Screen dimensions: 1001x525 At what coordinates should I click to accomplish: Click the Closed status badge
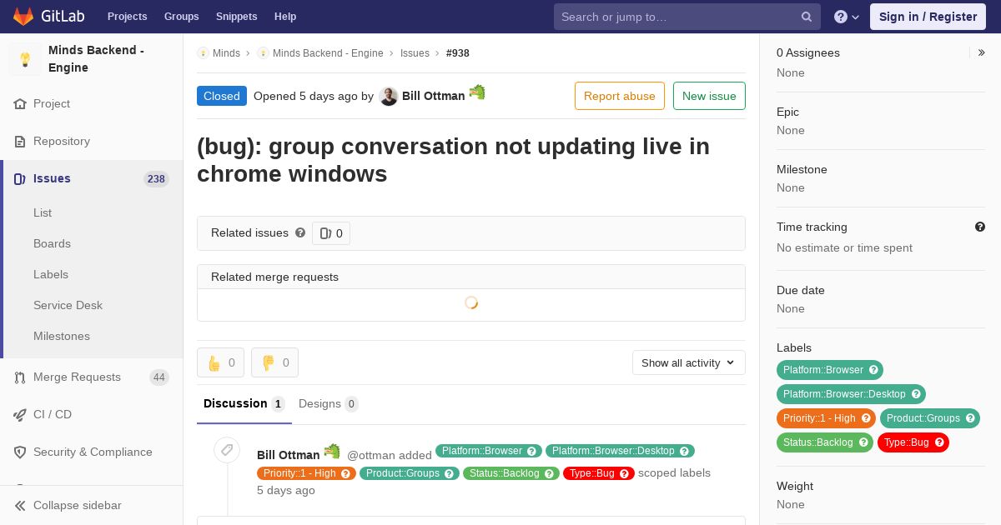pos(222,96)
